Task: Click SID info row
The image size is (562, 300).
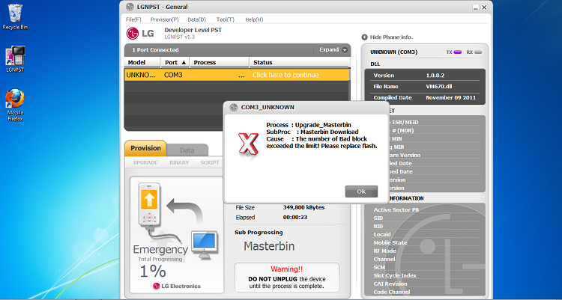Action: [x=378, y=218]
